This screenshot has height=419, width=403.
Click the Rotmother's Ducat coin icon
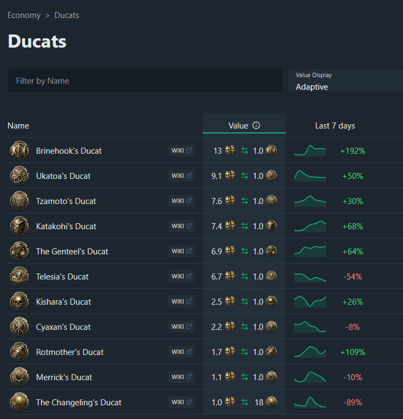[19, 352]
